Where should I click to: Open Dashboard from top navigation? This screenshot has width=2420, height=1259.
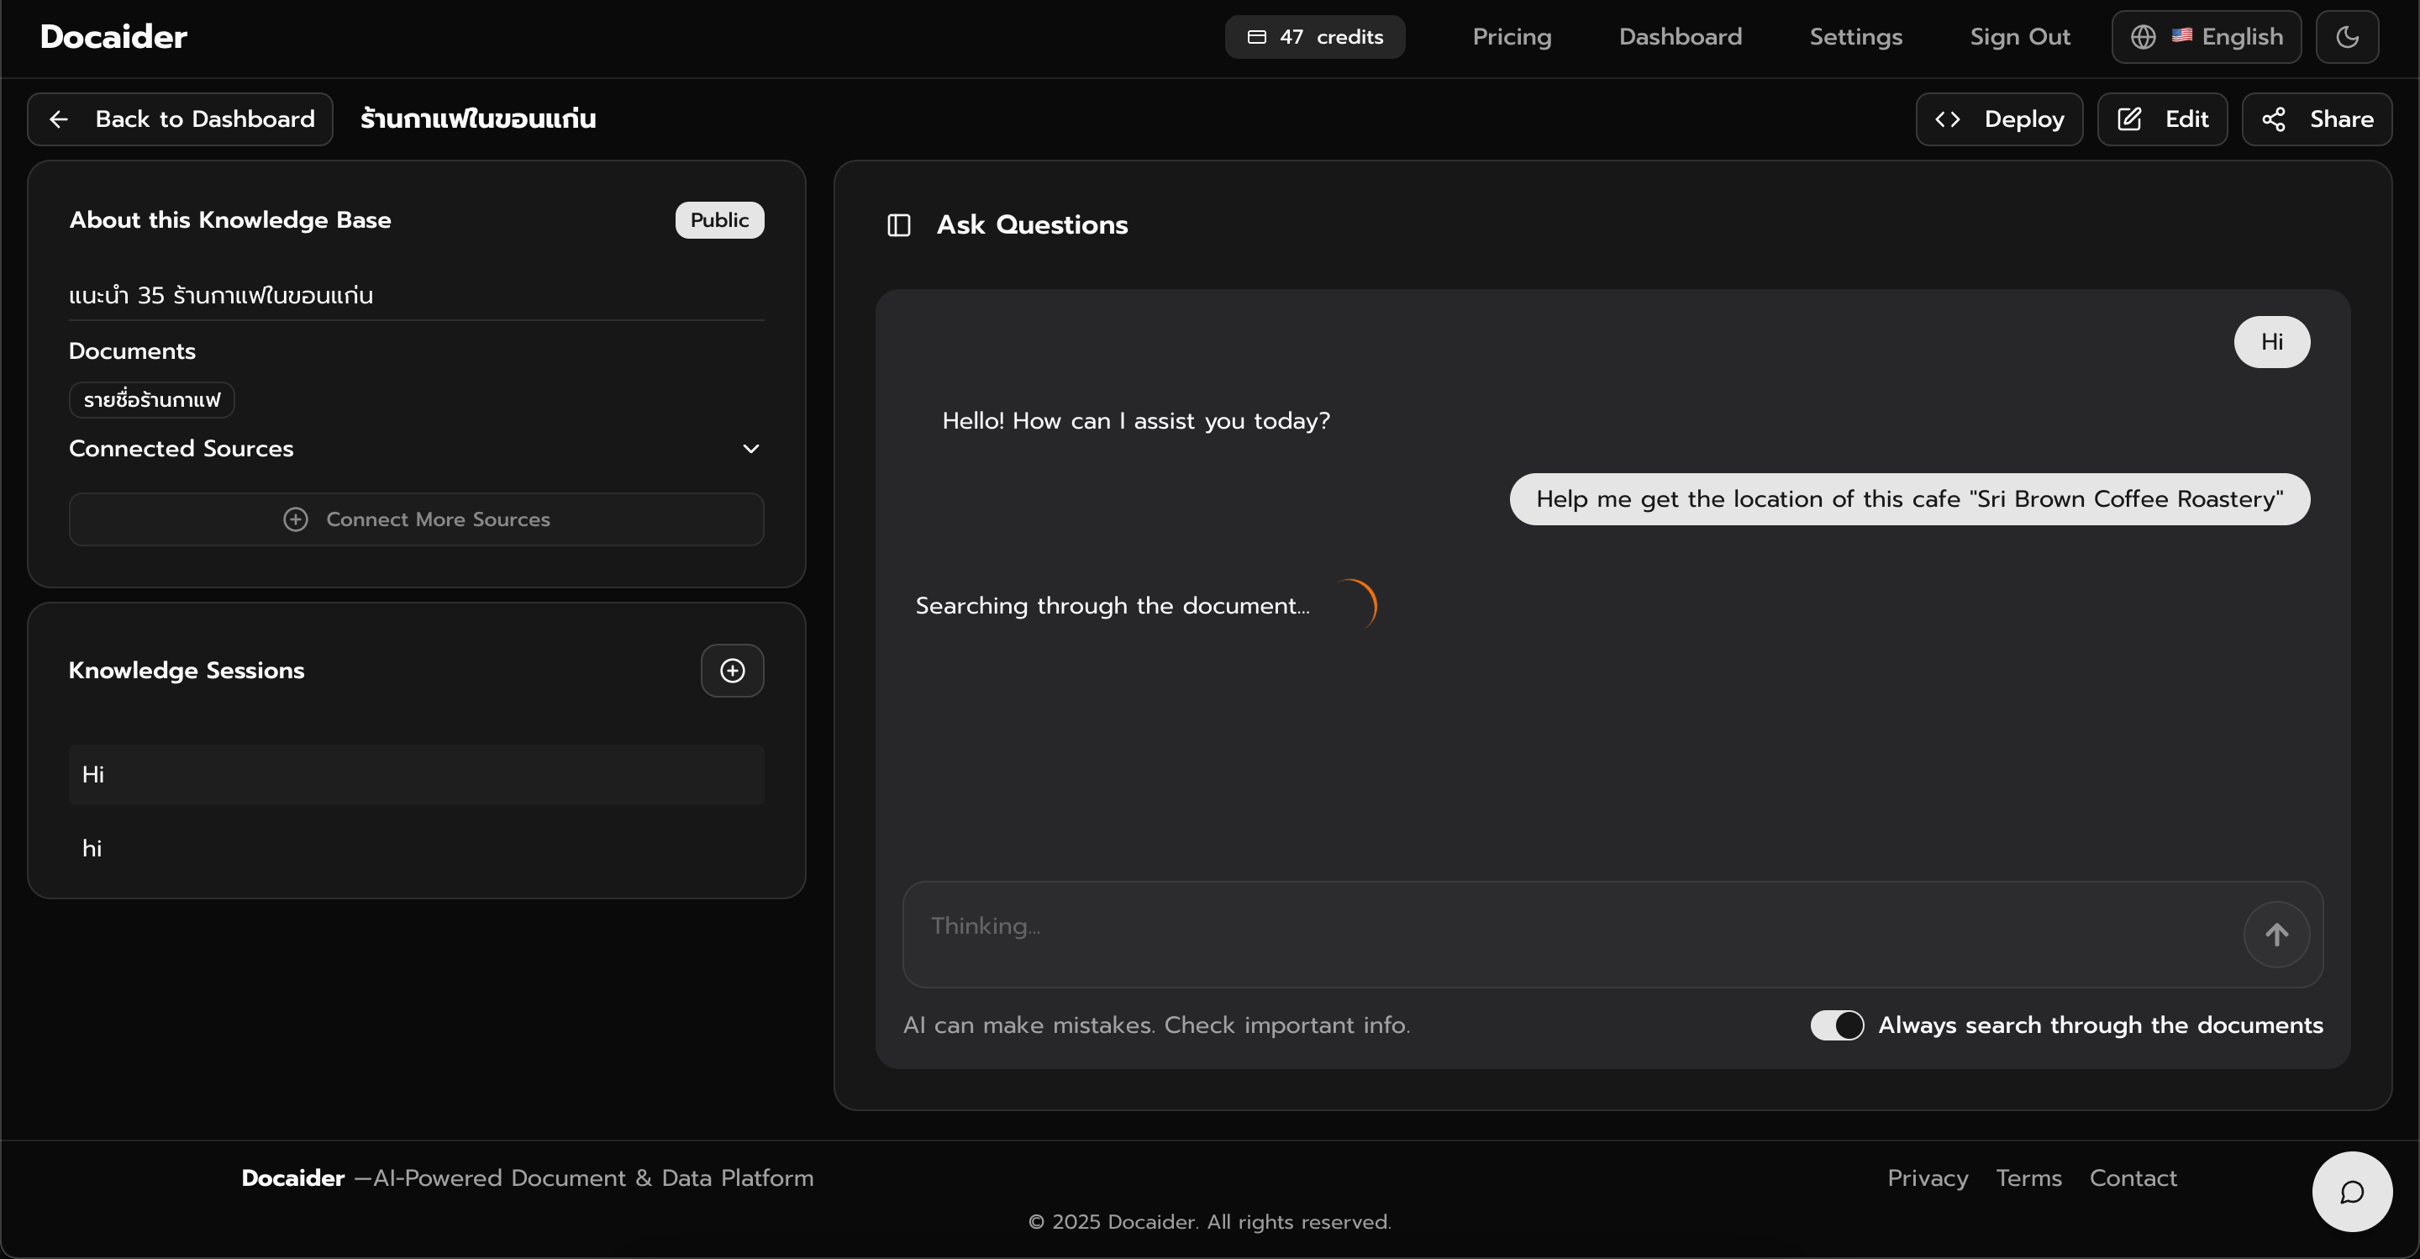(x=1680, y=37)
